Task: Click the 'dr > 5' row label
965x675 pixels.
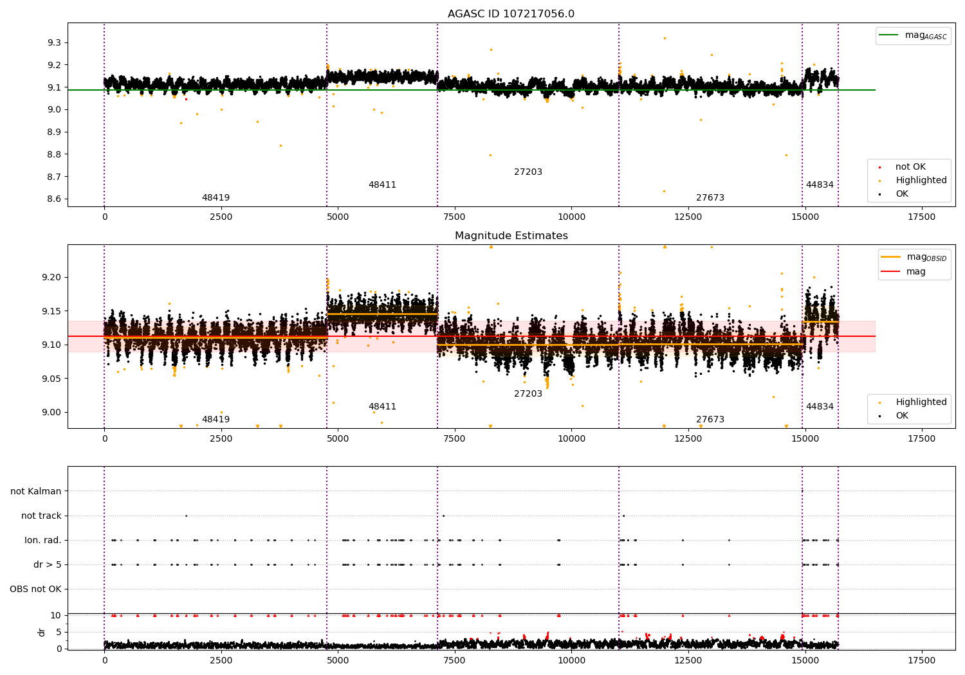Action: 48,565
